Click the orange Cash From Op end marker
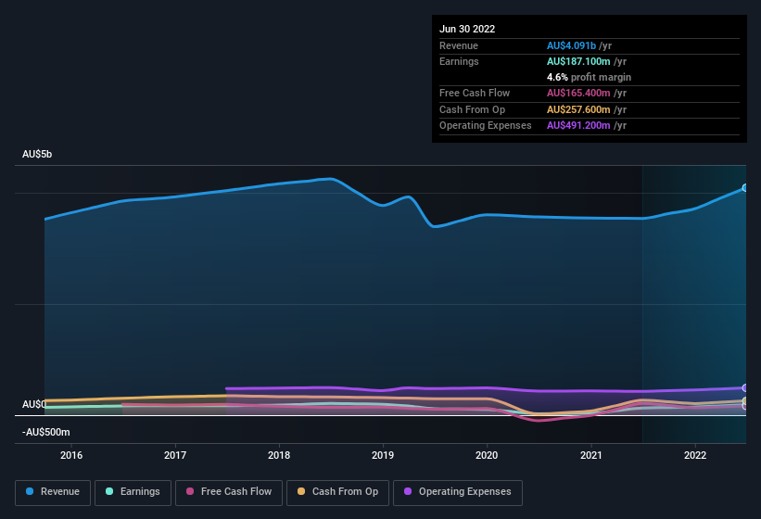This screenshot has height=519, width=761. 745,400
